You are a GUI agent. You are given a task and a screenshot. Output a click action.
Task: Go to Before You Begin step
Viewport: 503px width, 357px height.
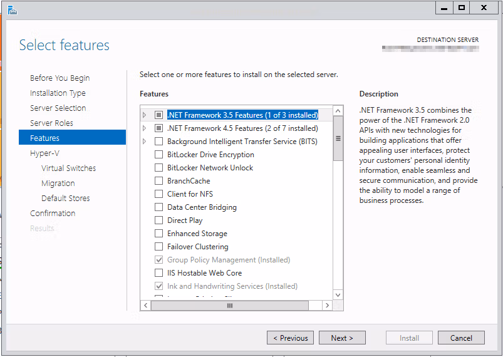(x=60, y=78)
